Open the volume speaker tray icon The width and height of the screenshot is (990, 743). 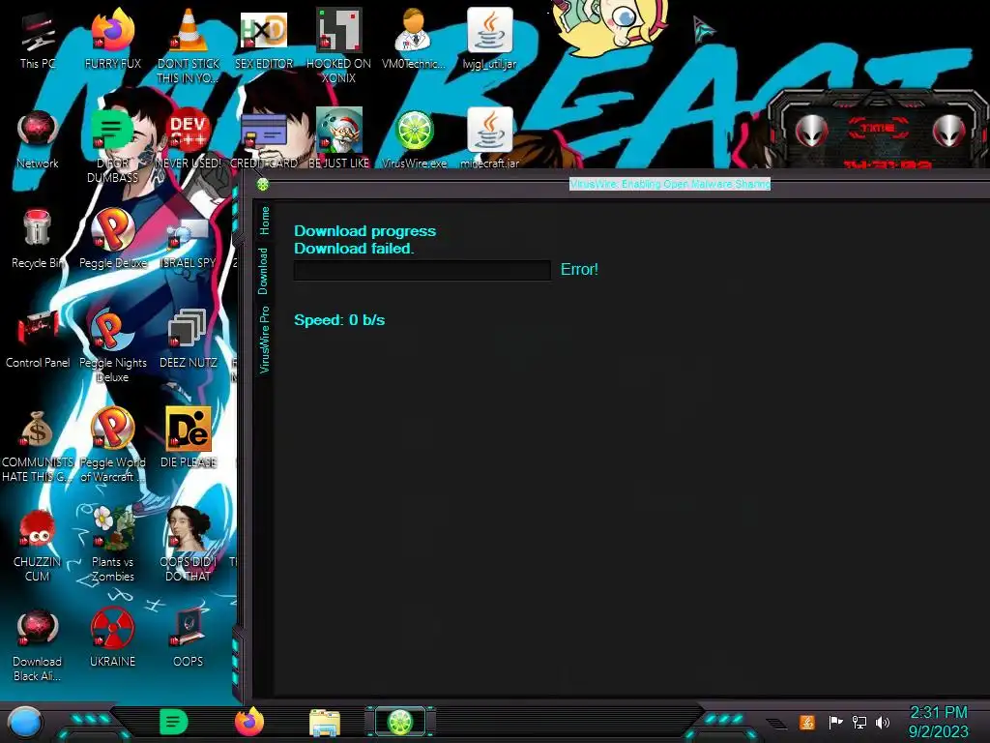pos(883,722)
